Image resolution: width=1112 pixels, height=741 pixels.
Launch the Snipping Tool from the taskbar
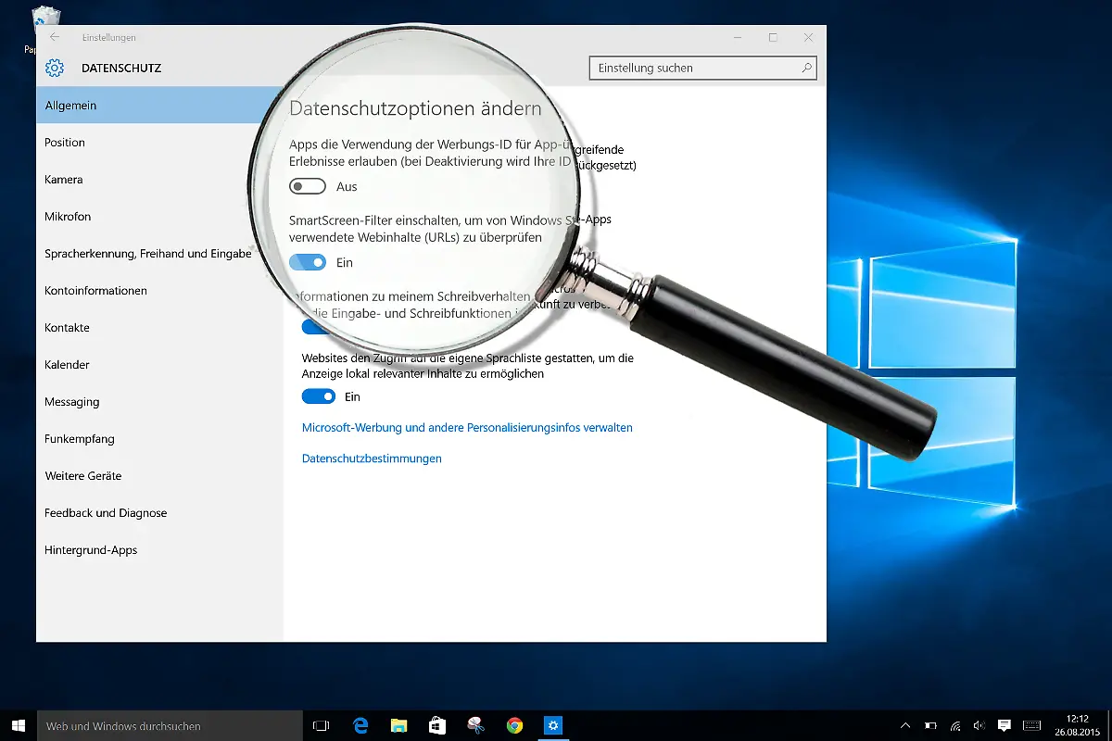coord(475,725)
